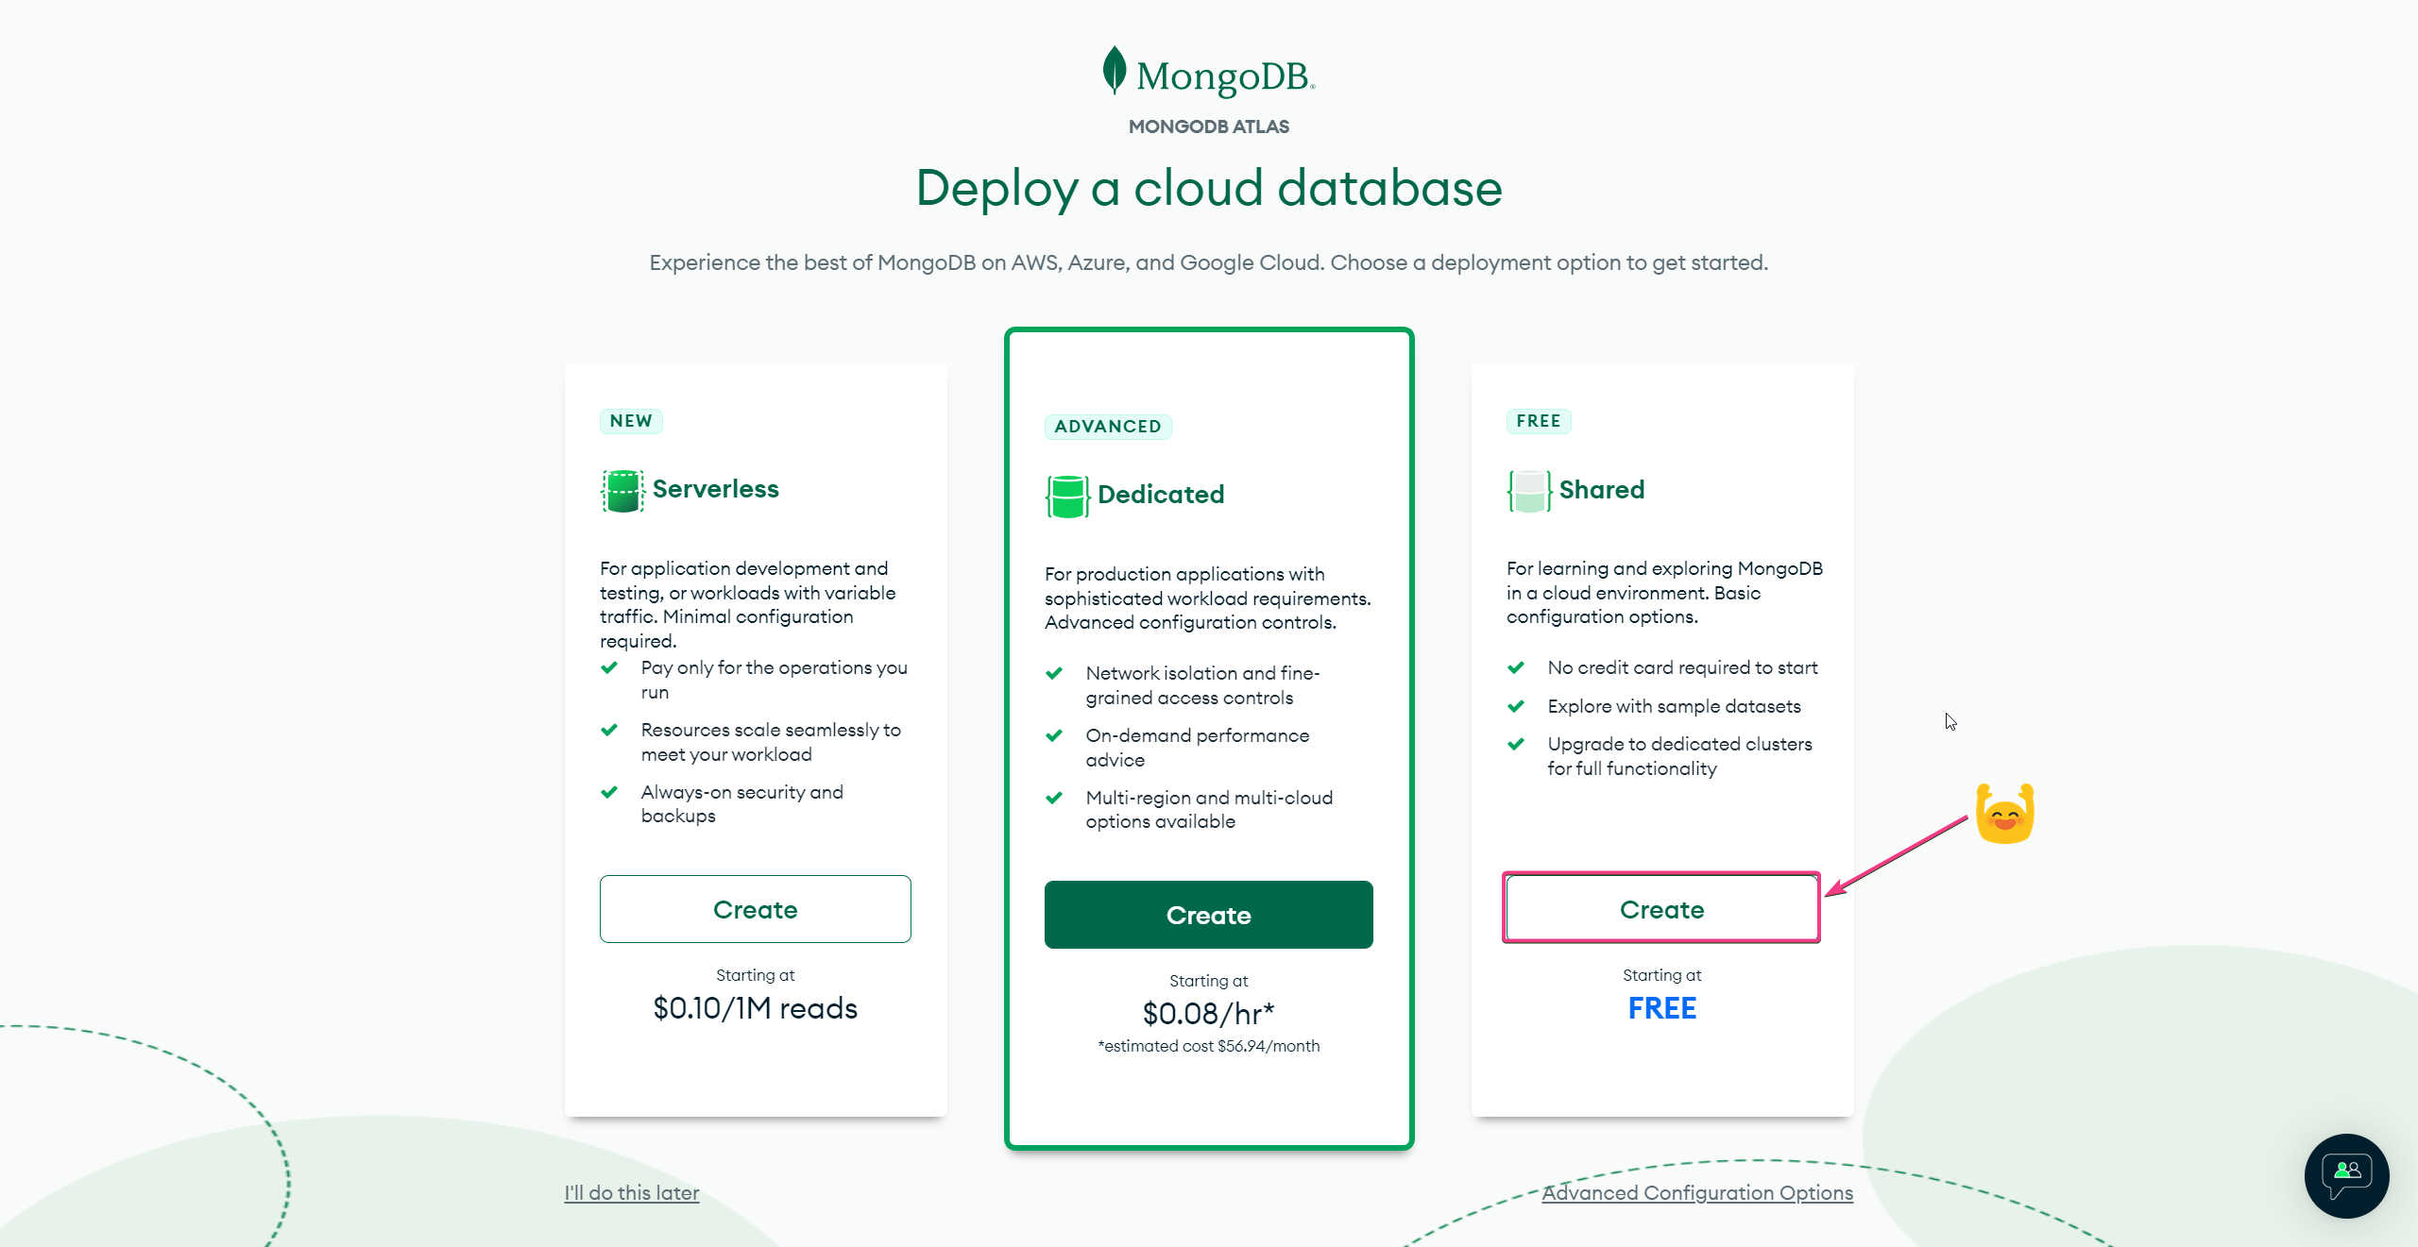This screenshot has height=1247, width=2418.
Task: Click the 'Deploy a cloud database' heading
Action: point(1209,188)
